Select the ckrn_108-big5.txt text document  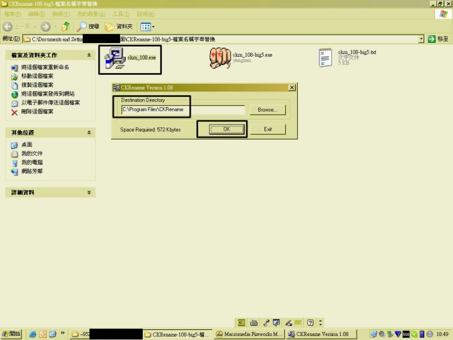click(347, 58)
